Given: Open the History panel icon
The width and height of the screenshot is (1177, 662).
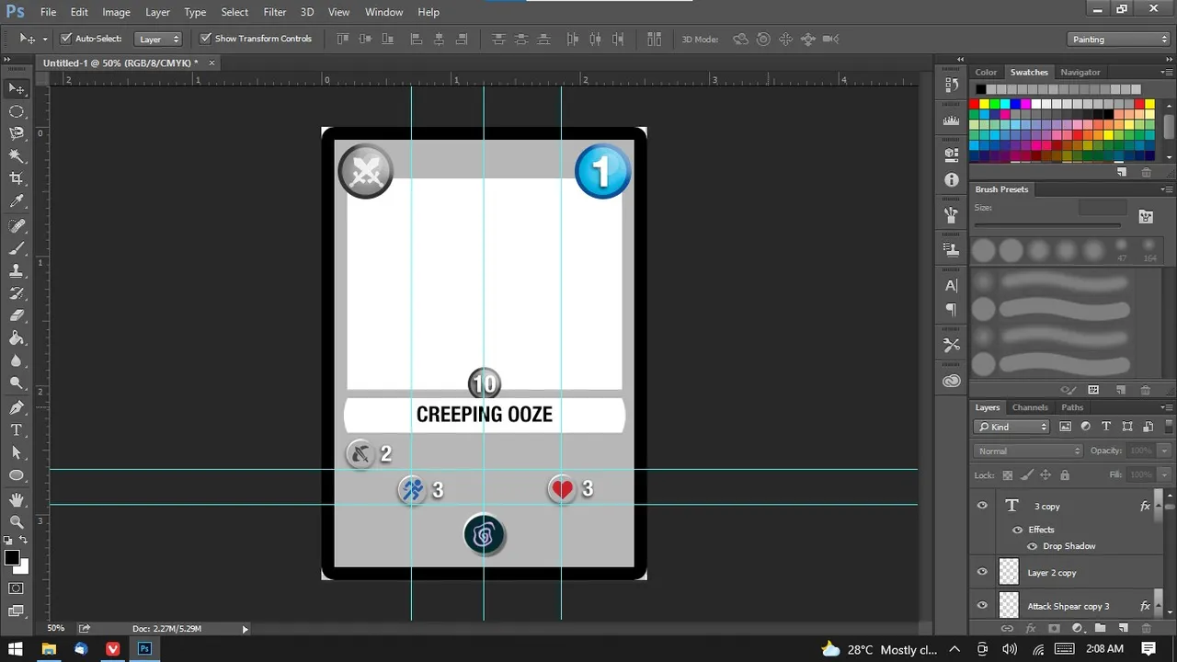Looking at the screenshot, I should pyautogui.click(x=952, y=84).
